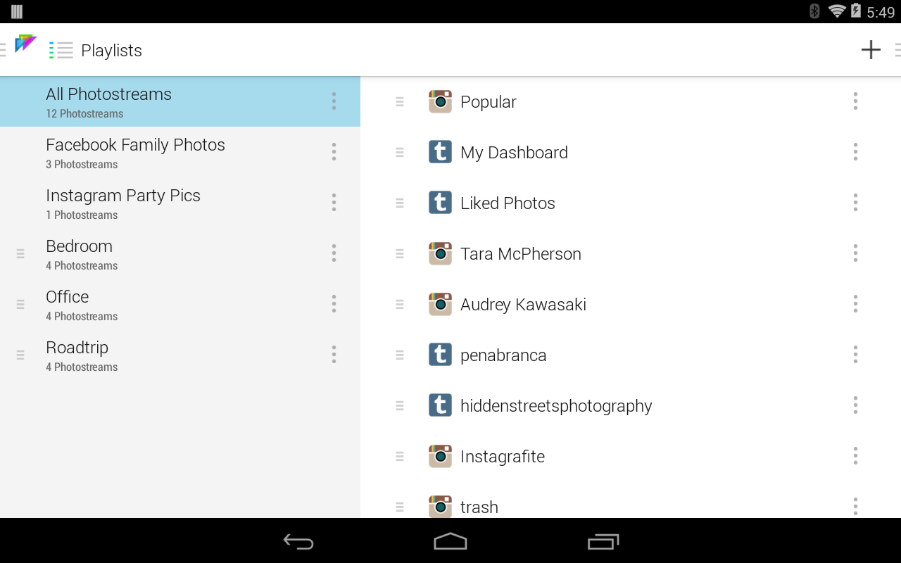Tap the Tumblr icon beside penabranca
The height and width of the screenshot is (563, 901).
440,355
